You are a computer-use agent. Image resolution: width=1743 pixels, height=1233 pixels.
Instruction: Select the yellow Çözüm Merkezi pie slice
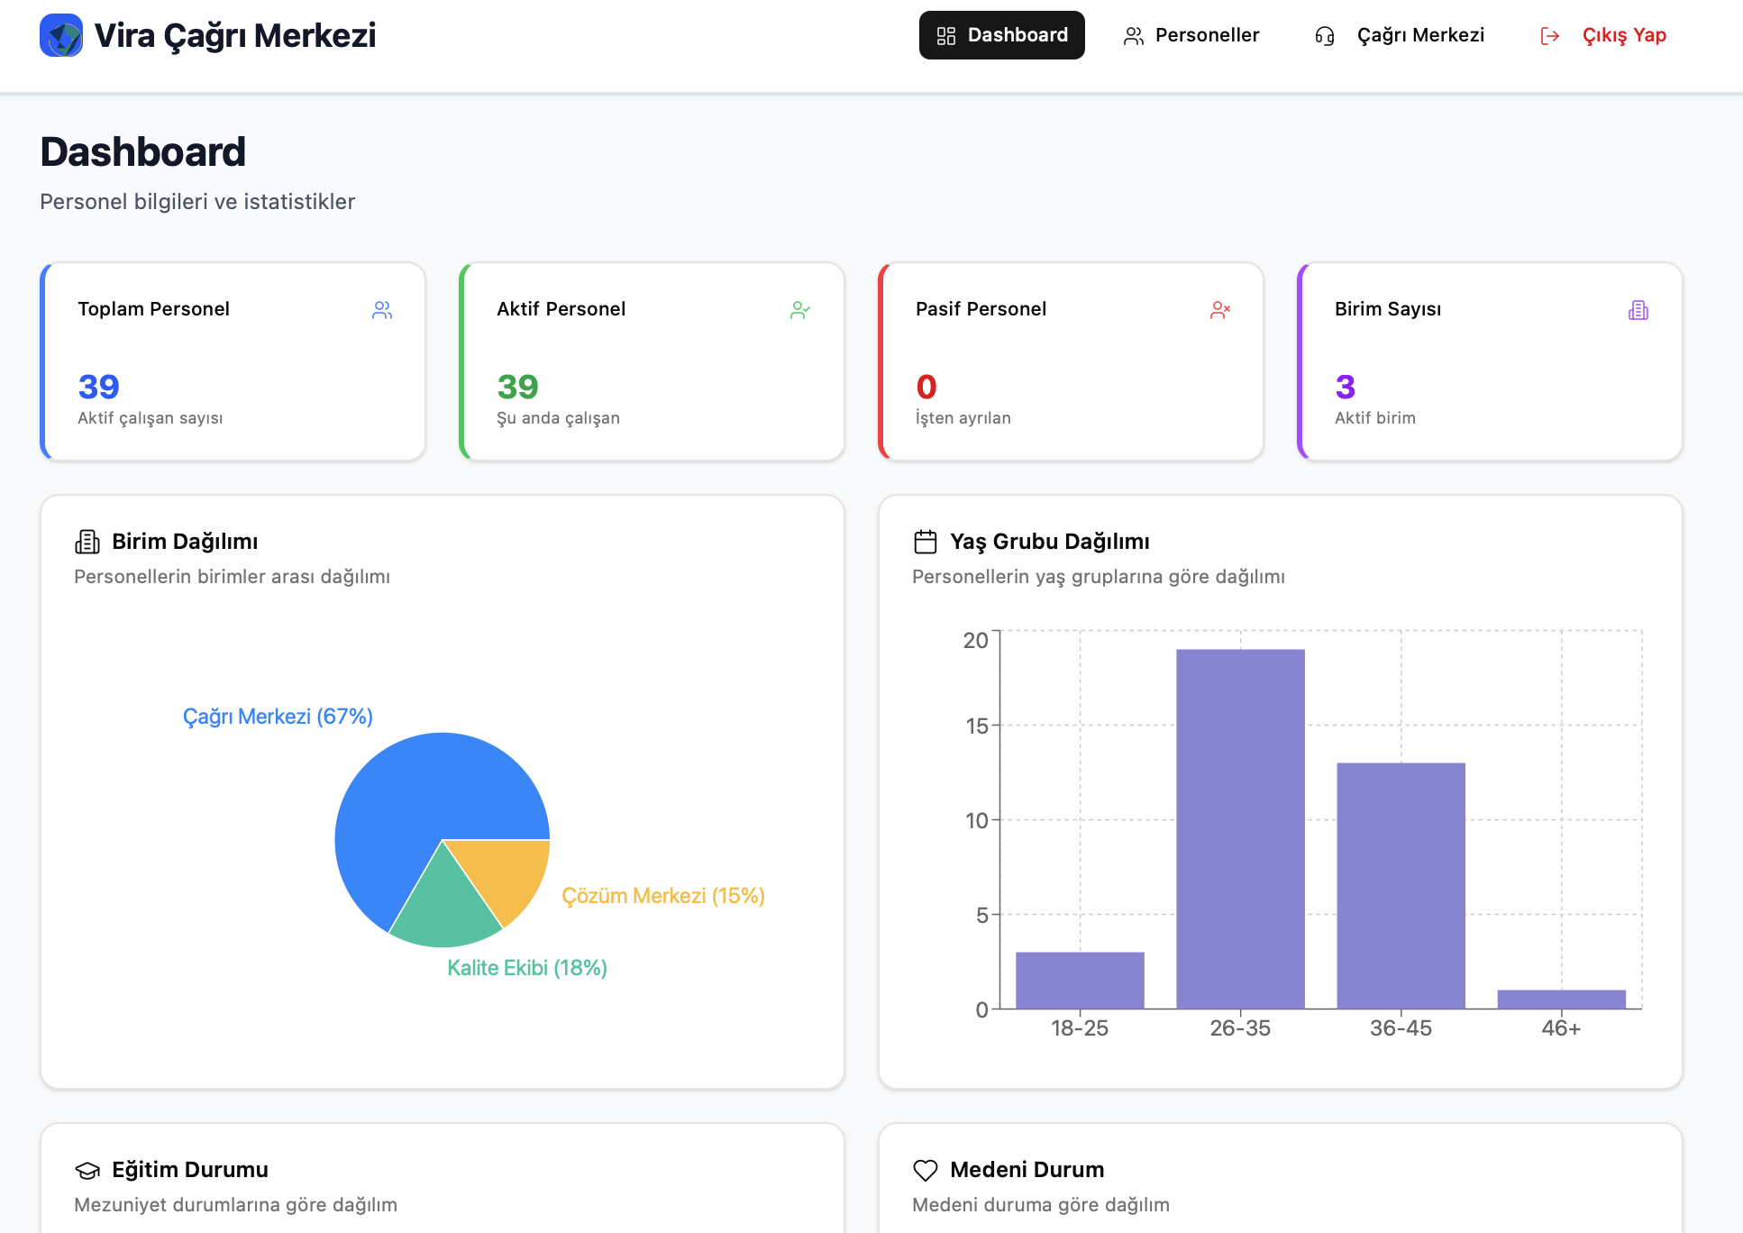[x=509, y=872]
